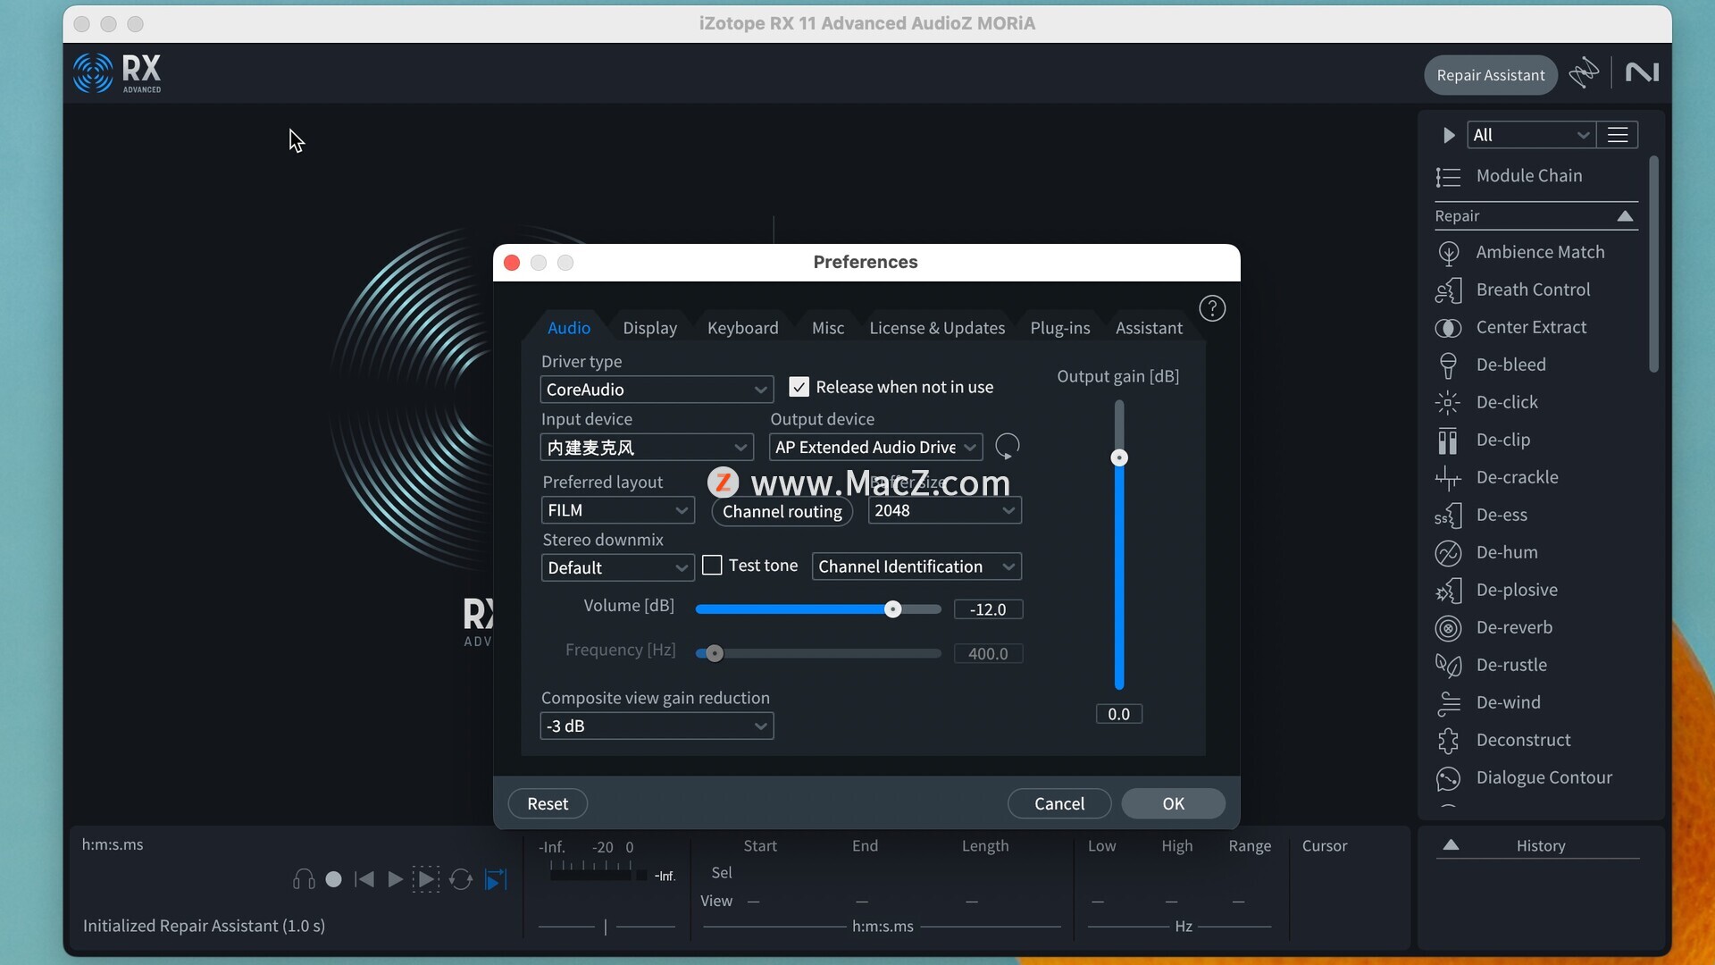Image resolution: width=1715 pixels, height=965 pixels.
Task: Switch to the License & Updates tab
Action: coord(937,328)
